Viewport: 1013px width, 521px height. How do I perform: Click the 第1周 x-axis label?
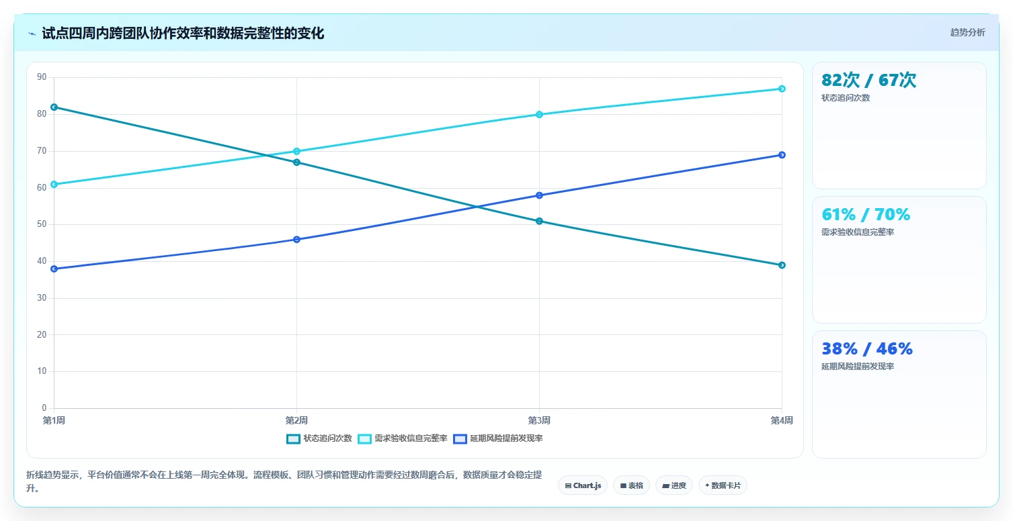[54, 421]
